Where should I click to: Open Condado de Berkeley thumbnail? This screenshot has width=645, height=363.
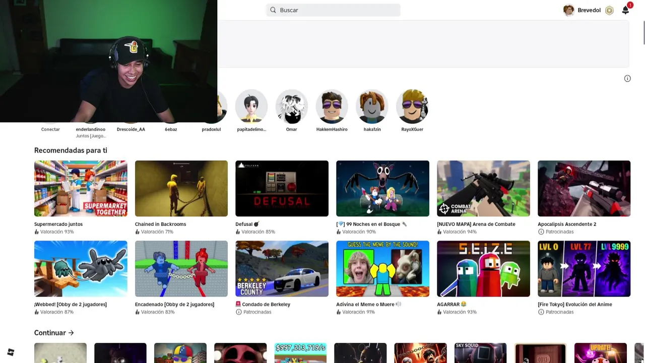coord(282,269)
